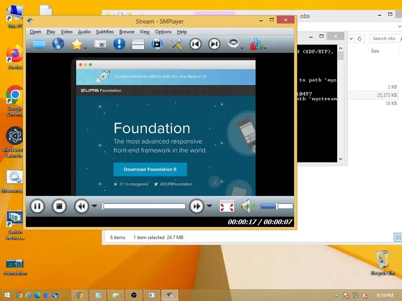The width and height of the screenshot is (402, 301).
Task: Click the Open file folder icon in SMPlayer toolbar
Action: pyautogui.click(x=39, y=44)
